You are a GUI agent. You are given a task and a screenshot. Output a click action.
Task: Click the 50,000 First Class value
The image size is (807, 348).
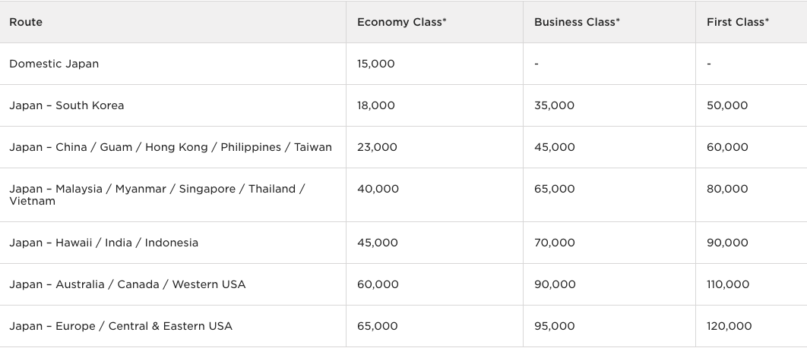pyautogui.click(x=726, y=105)
